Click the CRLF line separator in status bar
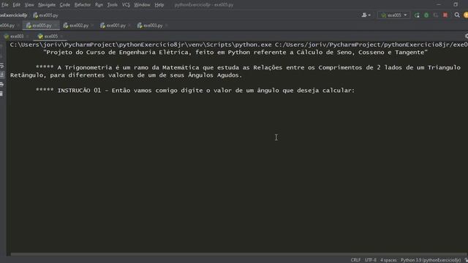 pyautogui.click(x=355, y=260)
